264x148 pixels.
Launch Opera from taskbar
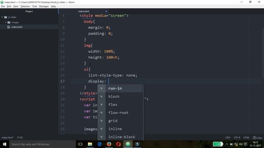click(x=118, y=144)
